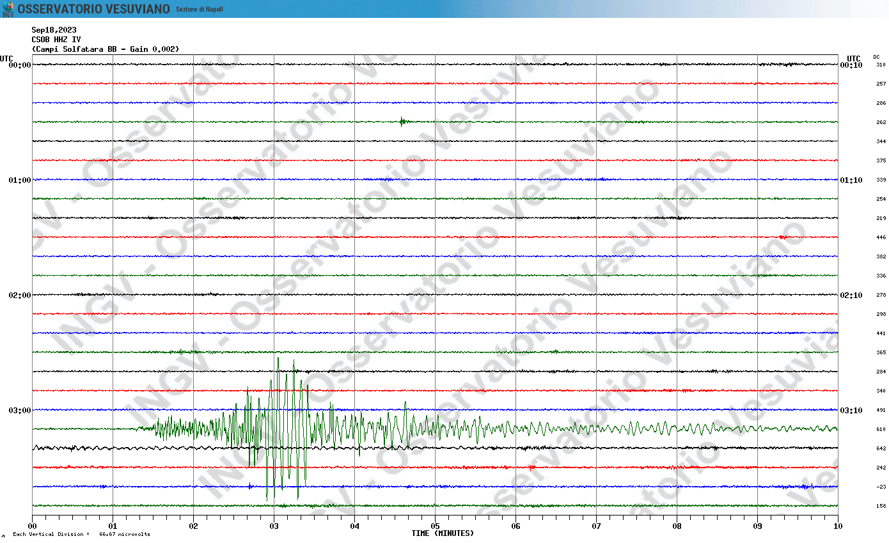Click the DC value '339'
889x543 pixels.
pyautogui.click(x=881, y=180)
